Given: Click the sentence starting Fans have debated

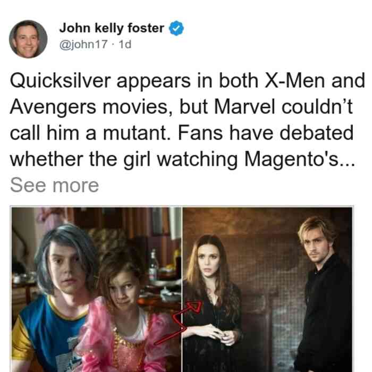Looking at the screenshot, I should coord(183,146).
